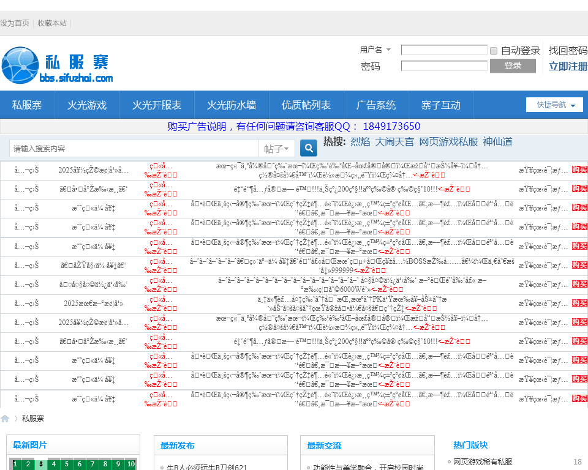Click the home icon in breadcrumb
This screenshot has width=588, height=470.
click(x=5, y=419)
